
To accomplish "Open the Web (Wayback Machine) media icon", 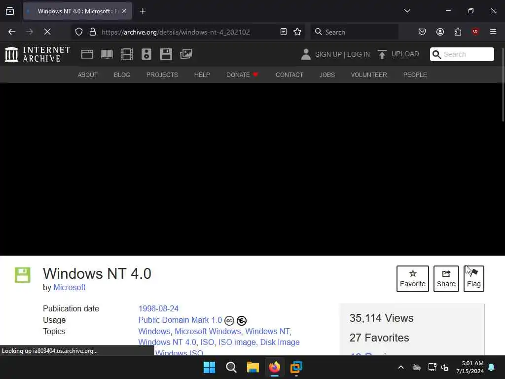I will coord(87,54).
